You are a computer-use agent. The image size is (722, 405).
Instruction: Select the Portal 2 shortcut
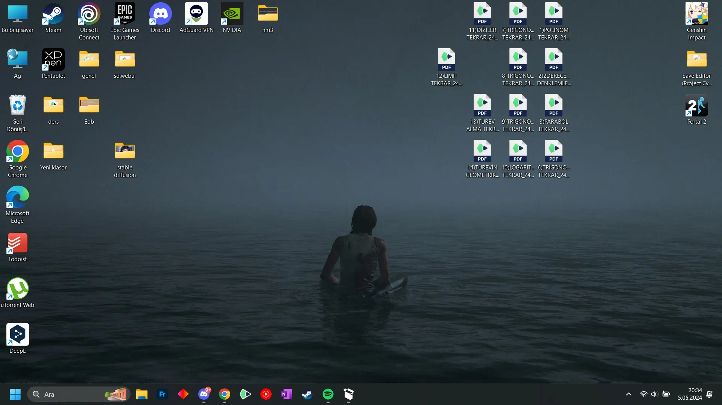click(696, 110)
